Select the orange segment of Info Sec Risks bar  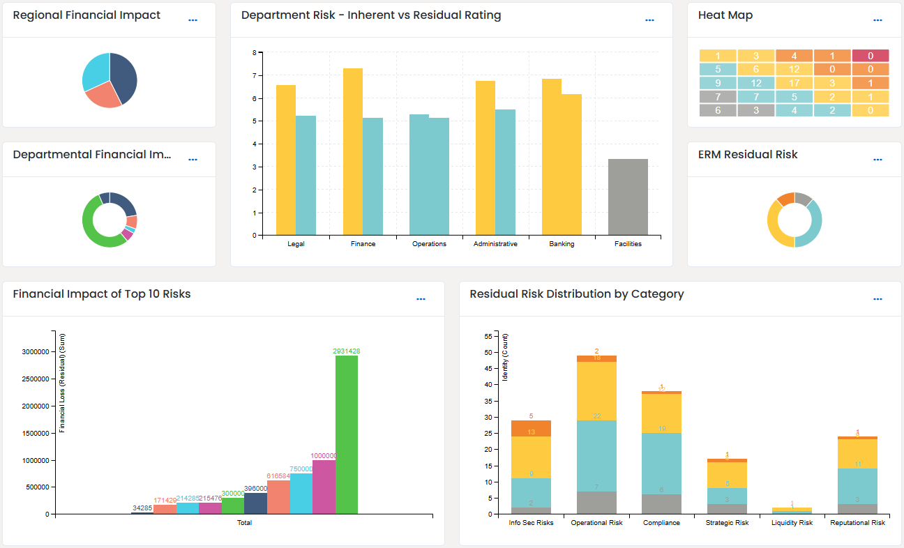coord(531,428)
